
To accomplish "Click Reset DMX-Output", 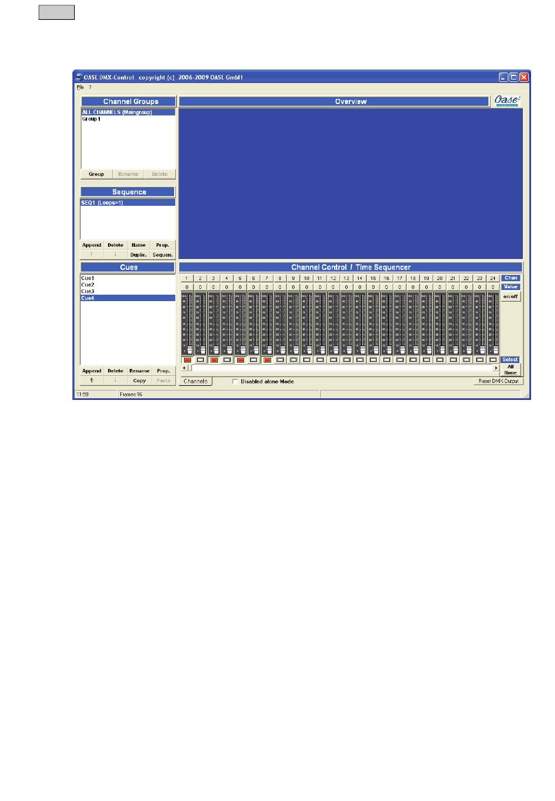I will click(x=498, y=381).
